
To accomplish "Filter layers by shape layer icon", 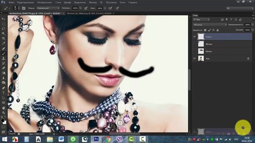I will click(x=236, y=19).
